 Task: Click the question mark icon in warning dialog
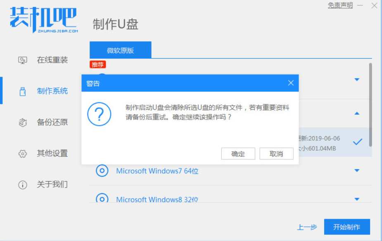click(x=99, y=114)
